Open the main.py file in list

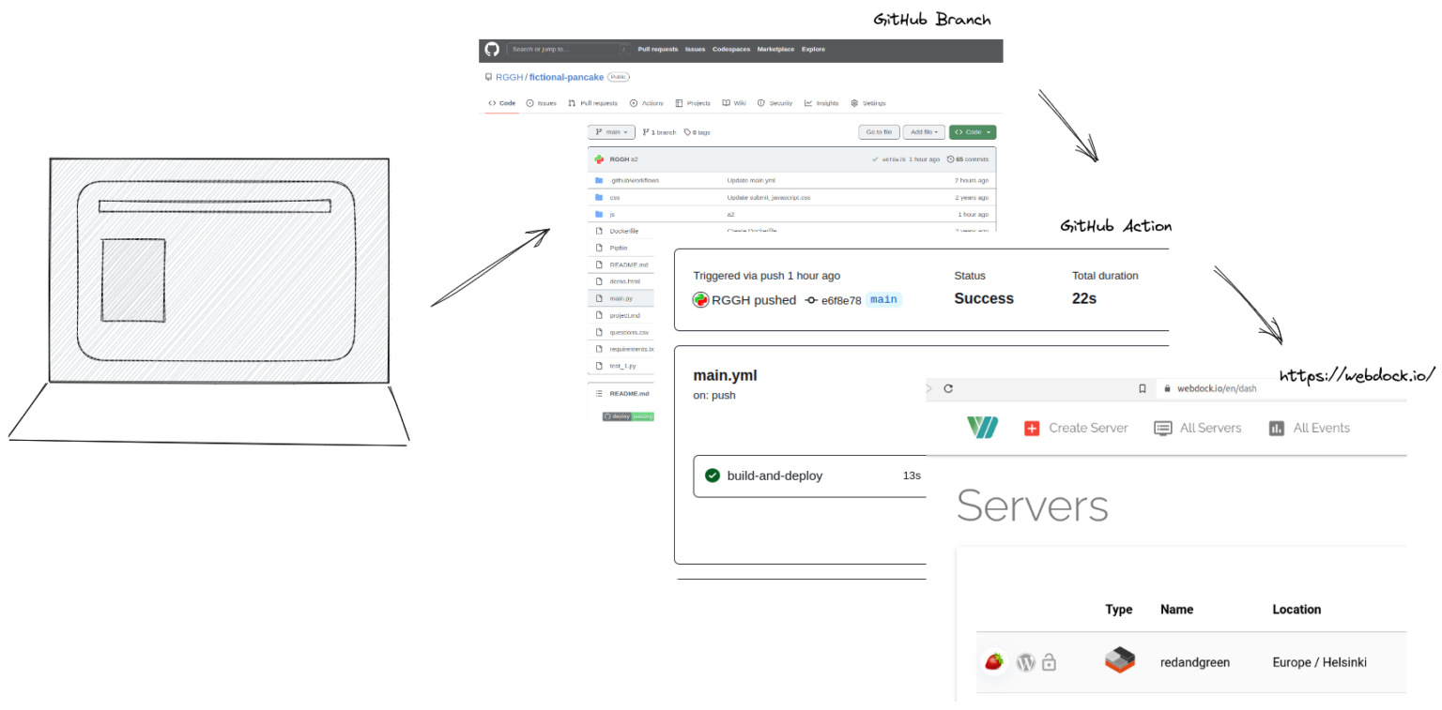[x=621, y=298]
